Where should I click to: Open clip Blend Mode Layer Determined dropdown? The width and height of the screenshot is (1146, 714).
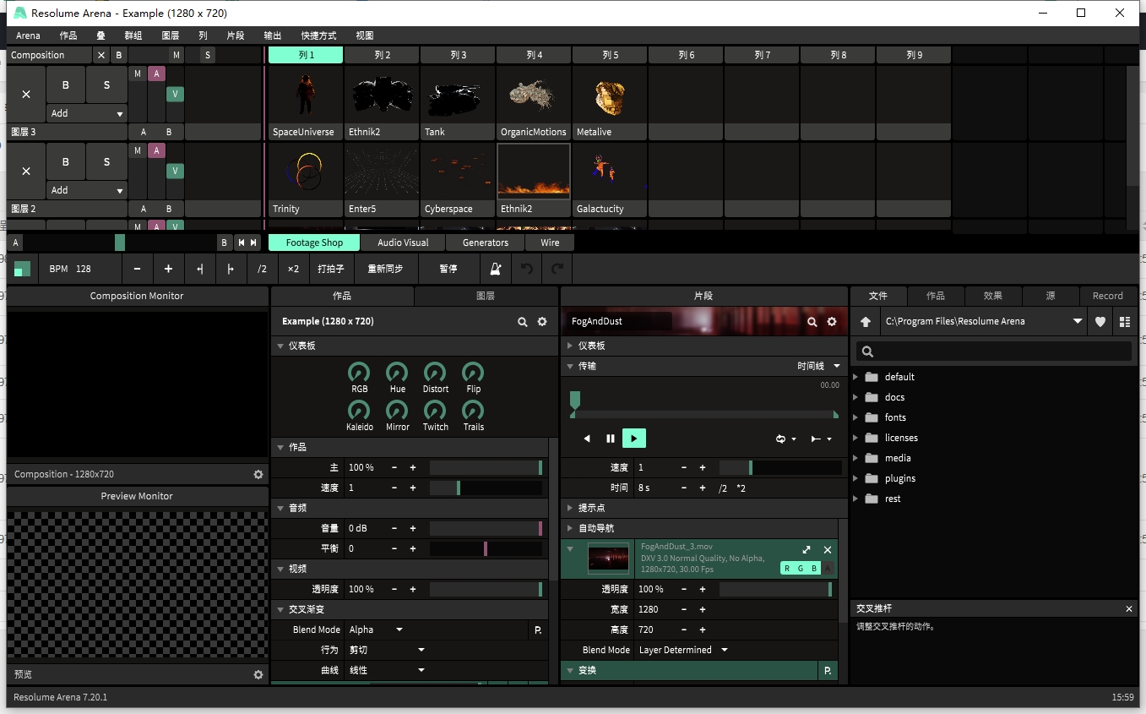click(683, 650)
